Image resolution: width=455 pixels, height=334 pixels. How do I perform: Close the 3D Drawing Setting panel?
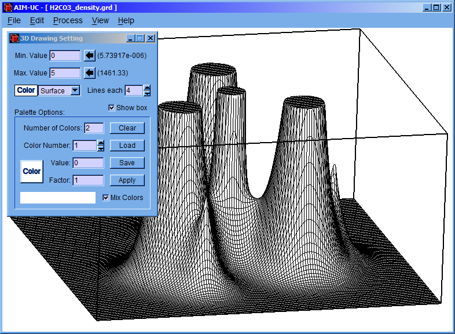[x=151, y=38]
